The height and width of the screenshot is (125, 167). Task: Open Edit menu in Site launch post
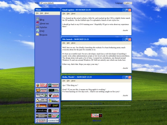[x=68, y=43]
